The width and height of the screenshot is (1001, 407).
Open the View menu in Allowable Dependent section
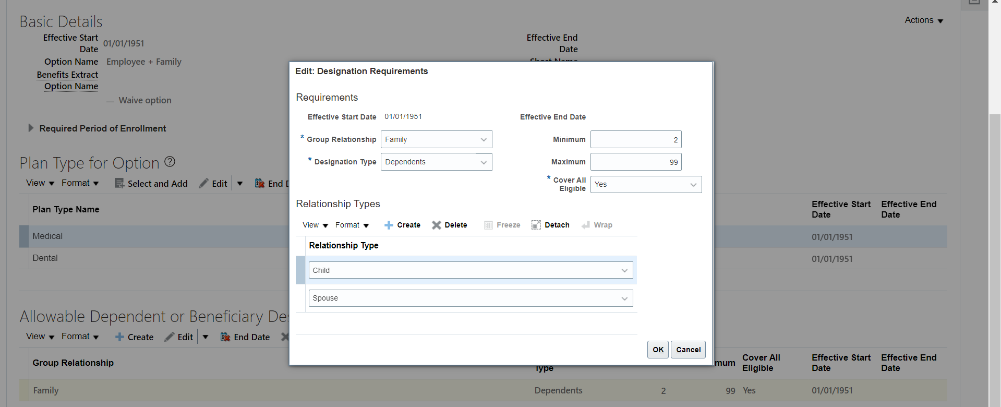pos(40,337)
